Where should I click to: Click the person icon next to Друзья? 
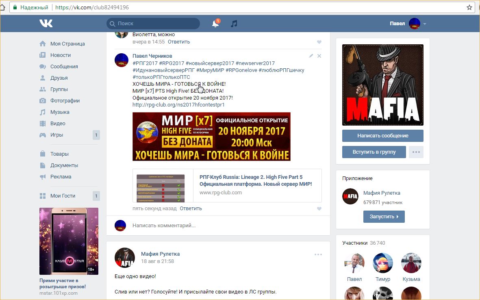(43, 78)
